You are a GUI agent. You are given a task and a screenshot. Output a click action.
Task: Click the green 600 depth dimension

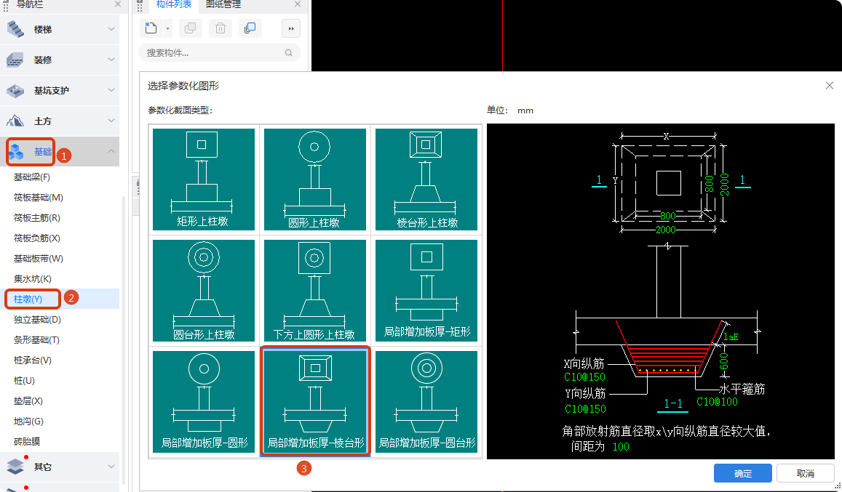(724, 360)
